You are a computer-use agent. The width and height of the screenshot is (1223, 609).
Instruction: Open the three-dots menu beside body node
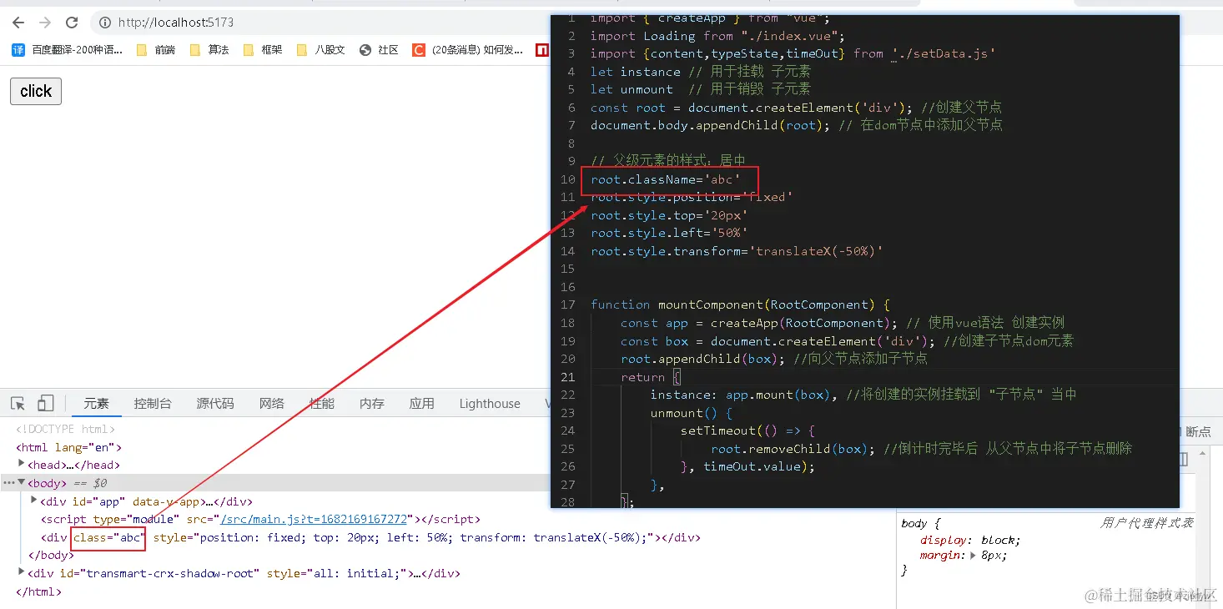click(x=8, y=483)
